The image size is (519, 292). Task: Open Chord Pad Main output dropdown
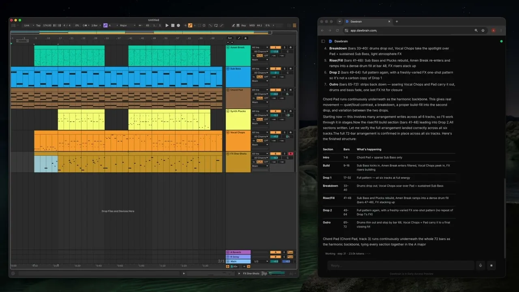click(260, 102)
